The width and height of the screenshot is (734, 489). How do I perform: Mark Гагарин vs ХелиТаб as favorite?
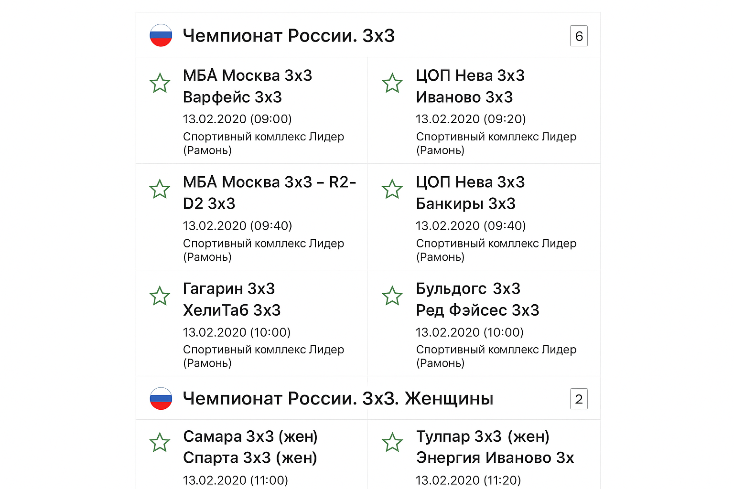tap(160, 296)
